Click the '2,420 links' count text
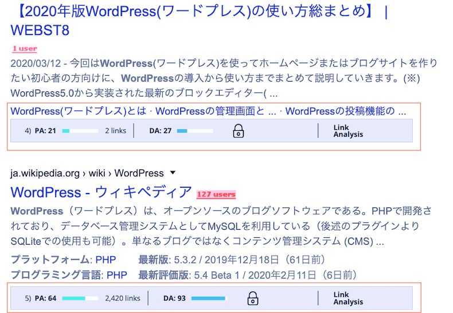453x313 pixels. click(123, 298)
